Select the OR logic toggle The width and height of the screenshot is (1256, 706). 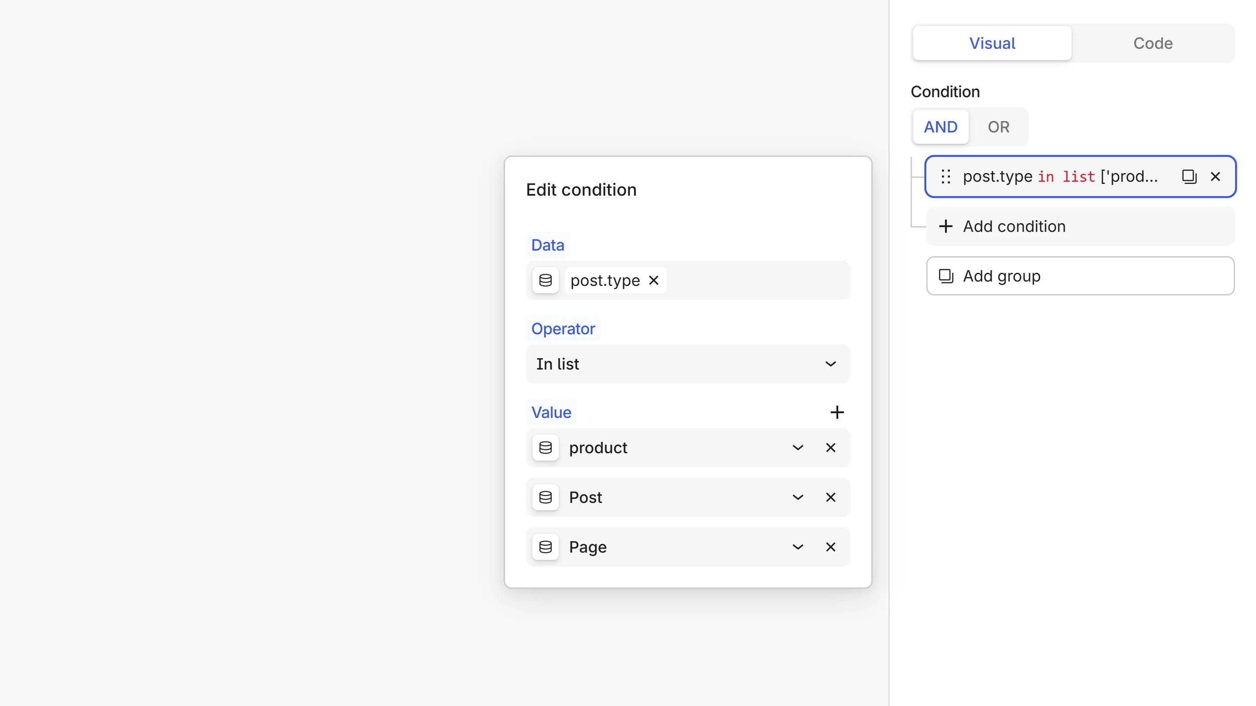click(x=998, y=127)
